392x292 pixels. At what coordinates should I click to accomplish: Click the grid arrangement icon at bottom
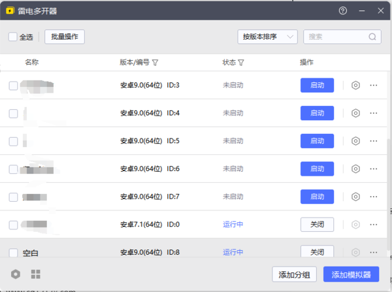[x=35, y=274]
